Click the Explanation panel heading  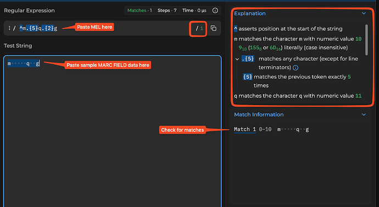pyautogui.click(x=250, y=14)
